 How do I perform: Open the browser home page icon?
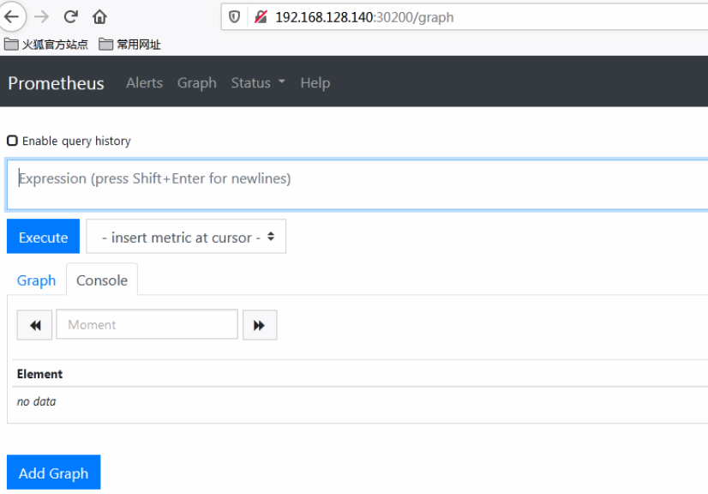tap(99, 17)
